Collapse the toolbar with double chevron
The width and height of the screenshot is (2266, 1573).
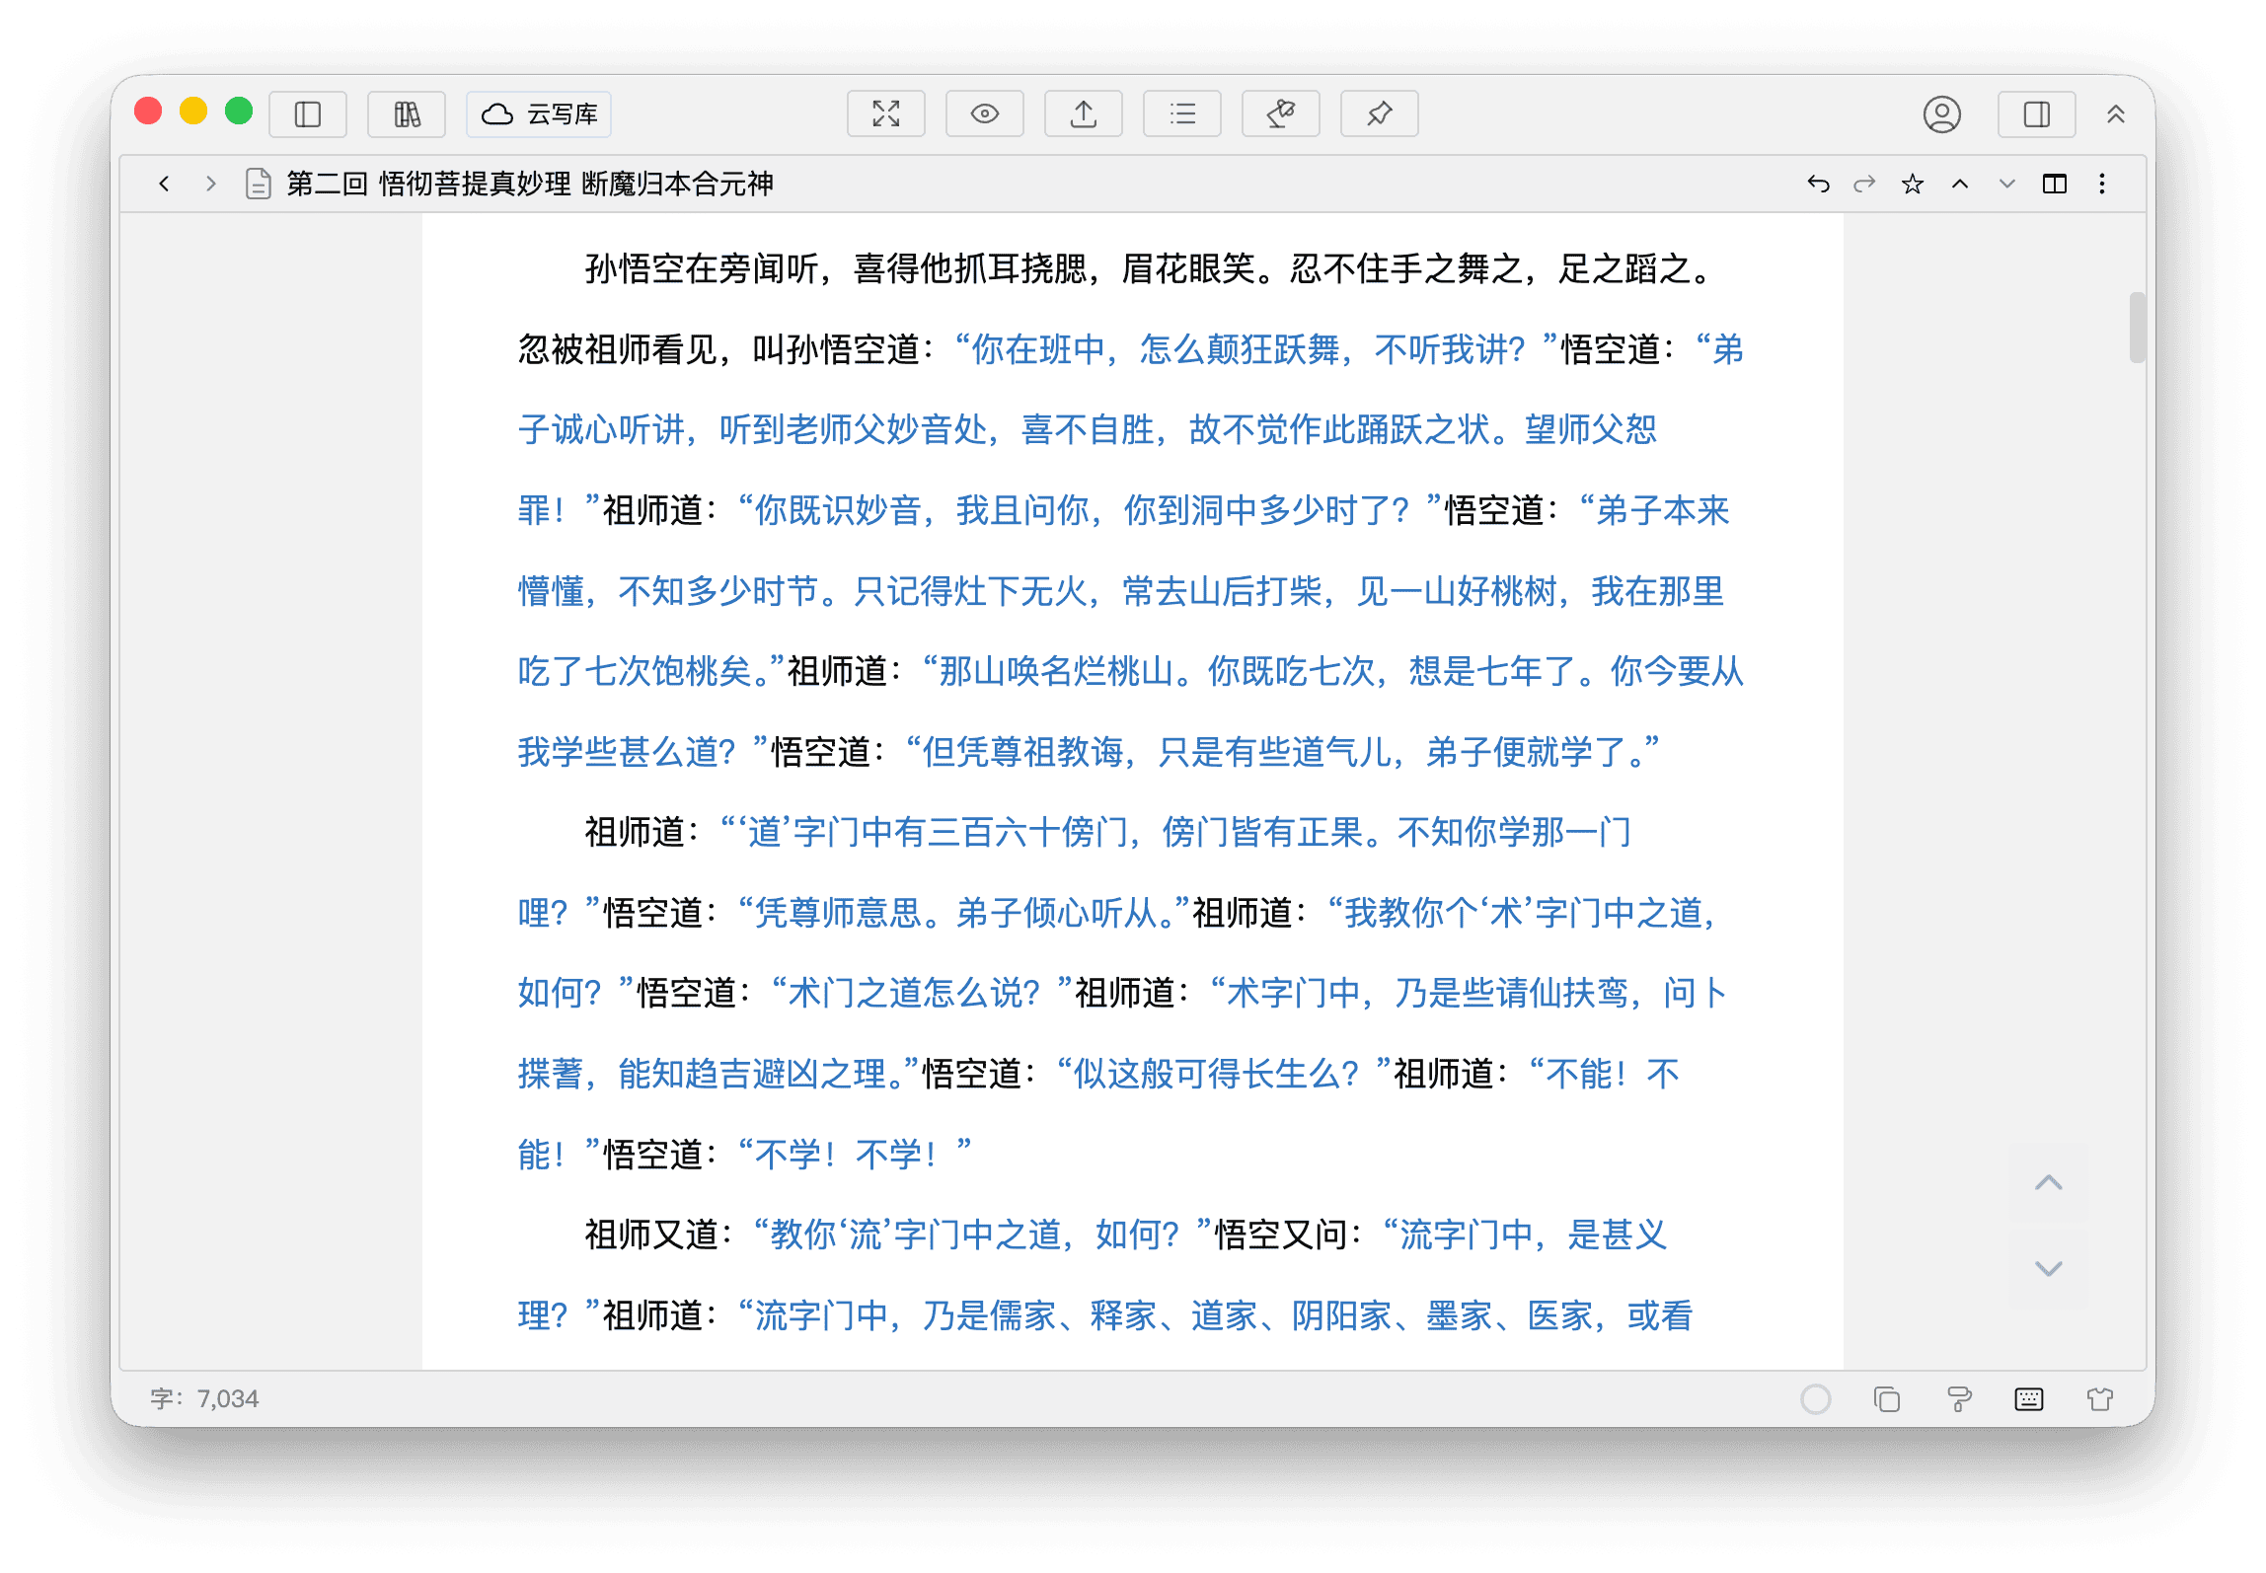tap(2116, 114)
